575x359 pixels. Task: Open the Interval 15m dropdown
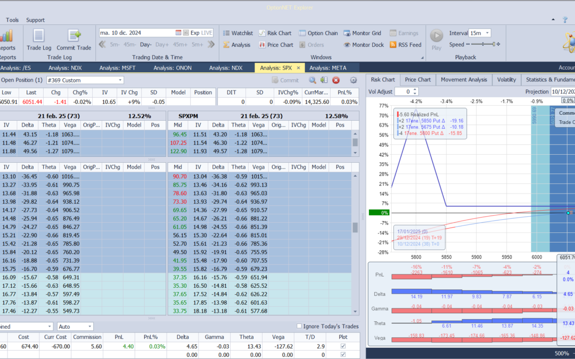pyautogui.click(x=487, y=33)
